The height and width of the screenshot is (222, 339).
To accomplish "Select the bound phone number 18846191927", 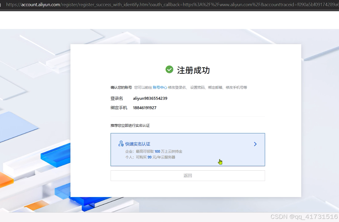I will click(145, 108).
